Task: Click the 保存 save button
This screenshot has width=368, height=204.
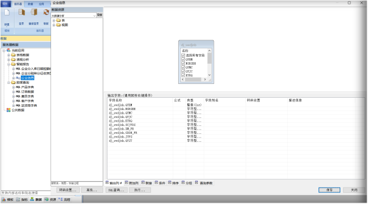Action: point(329,190)
